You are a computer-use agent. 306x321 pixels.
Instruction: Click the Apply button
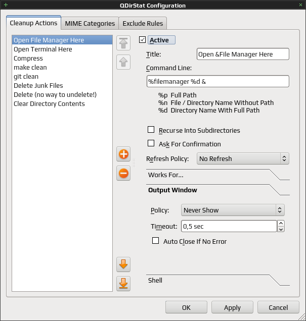click(x=232, y=307)
